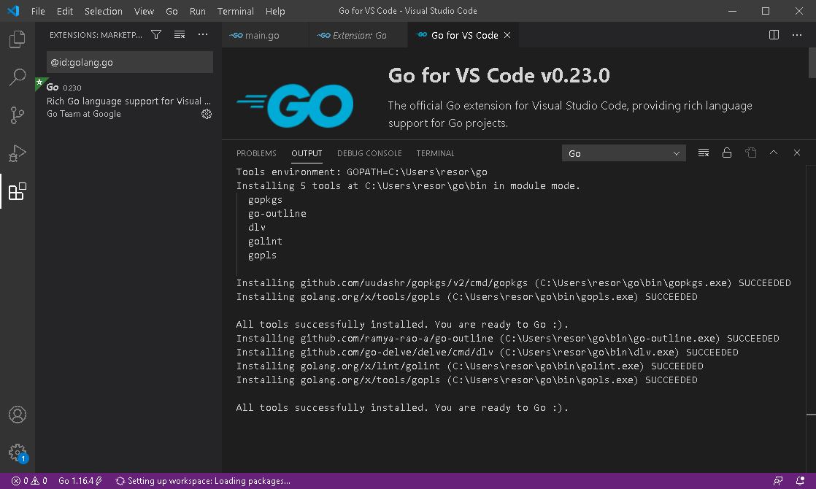The image size is (816, 489).
Task: Open the Go extension manage gear
Action: click(207, 114)
